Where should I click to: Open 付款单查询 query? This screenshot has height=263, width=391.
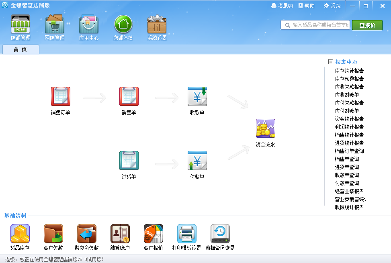[x=347, y=183]
